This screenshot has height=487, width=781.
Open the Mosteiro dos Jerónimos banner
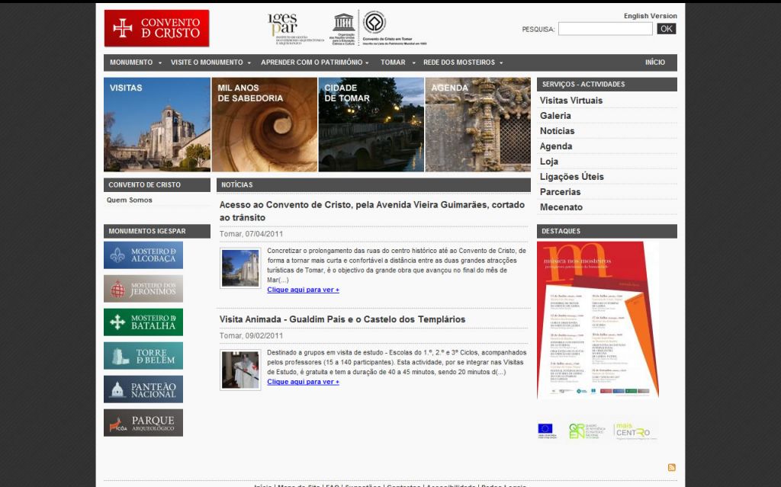(143, 289)
